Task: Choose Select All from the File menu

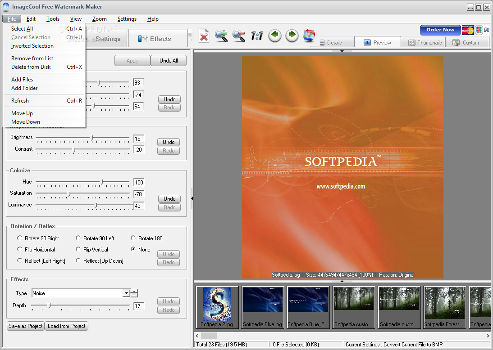Action: pos(44,28)
